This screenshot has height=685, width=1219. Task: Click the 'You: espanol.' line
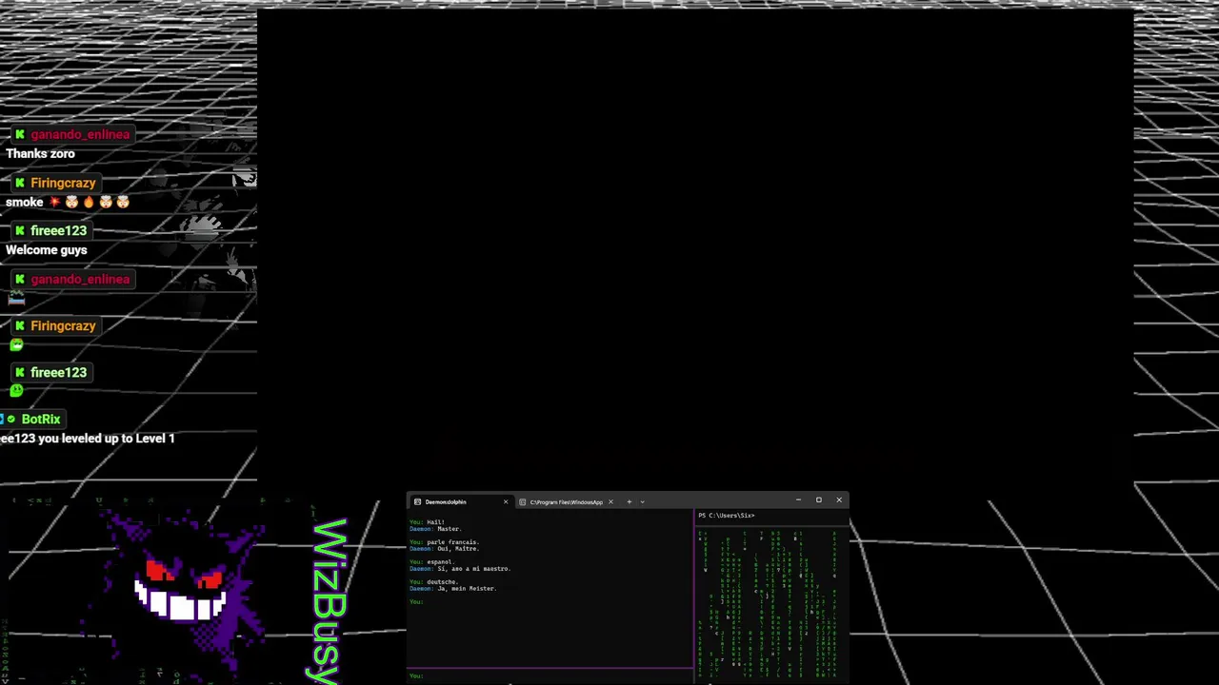[431, 562]
